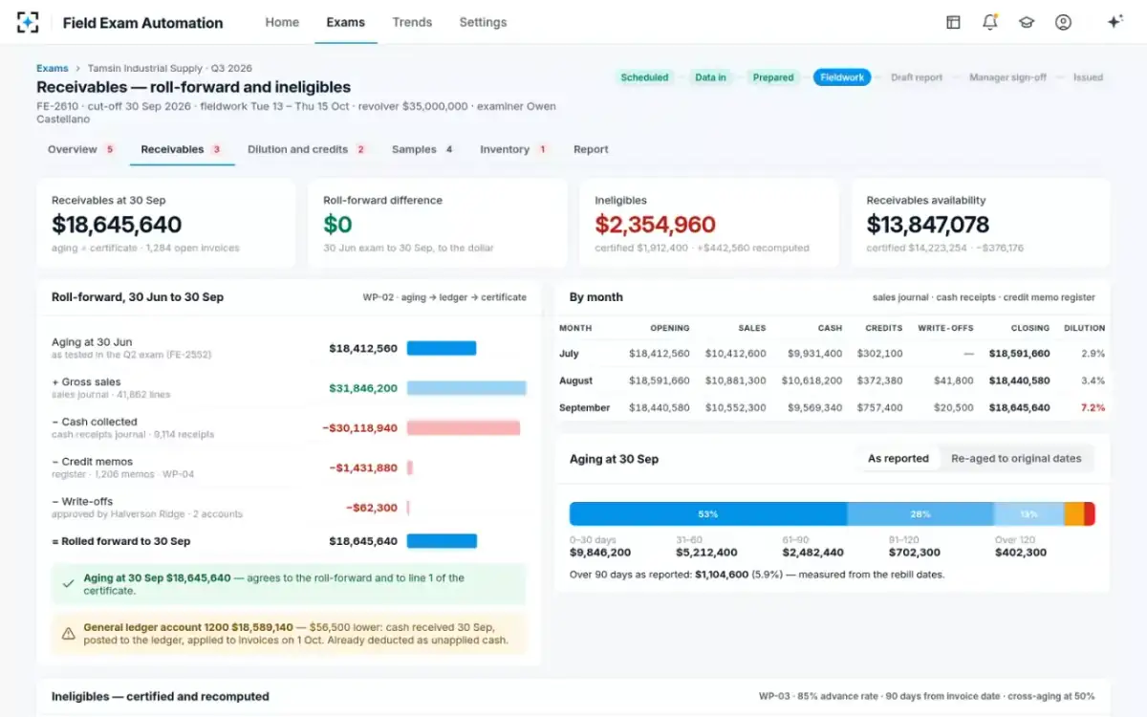This screenshot has height=717, width=1147.
Task: Select the Exams menu item
Action: [x=345, y=22]
